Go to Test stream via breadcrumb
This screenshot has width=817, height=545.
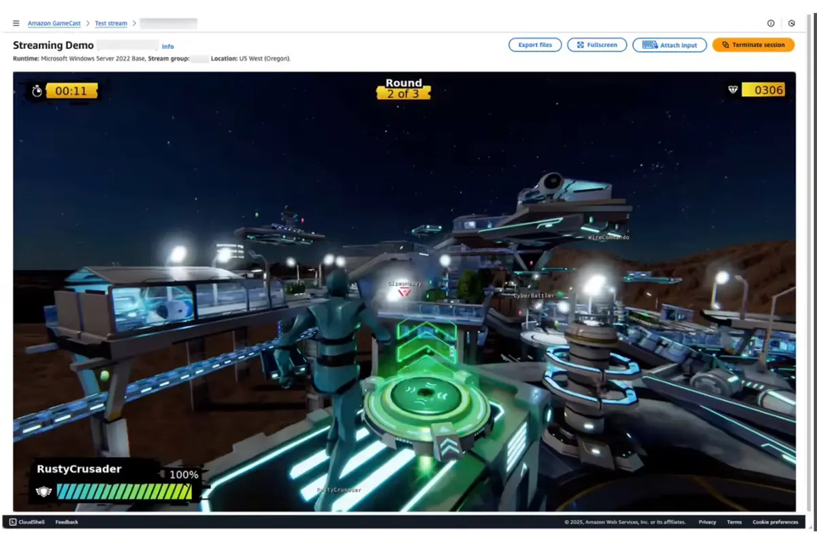click(111, 22)
